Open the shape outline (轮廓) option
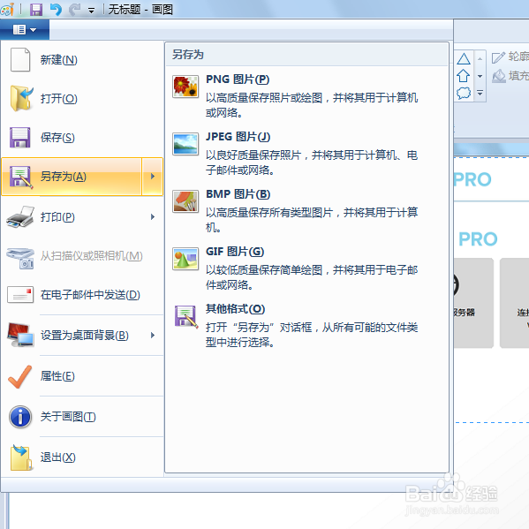Image resolution: width=529 pixels, height=529 pixels. click(510, 57)
